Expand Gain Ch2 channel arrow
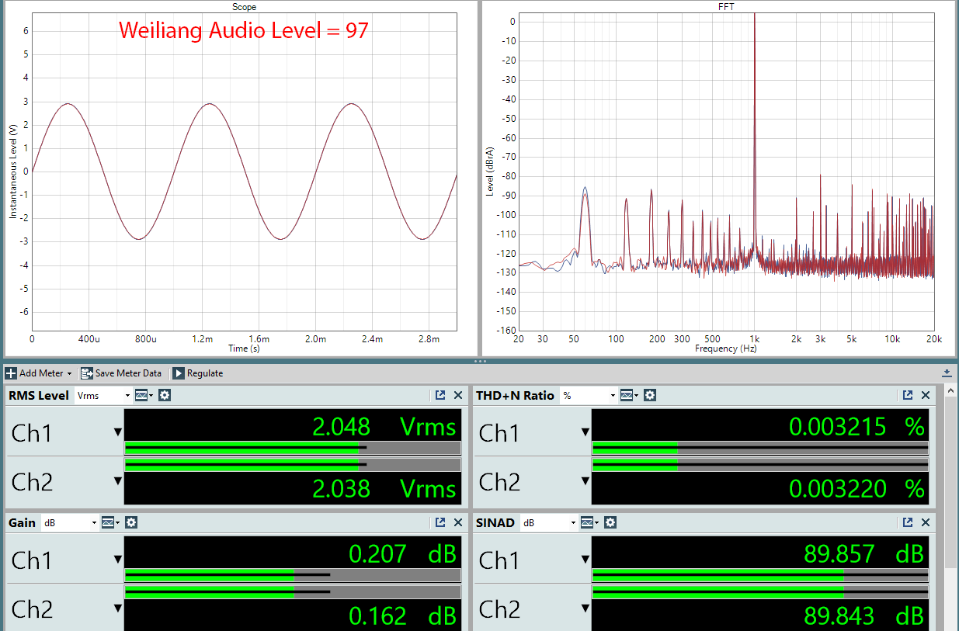 coord(118,609)
